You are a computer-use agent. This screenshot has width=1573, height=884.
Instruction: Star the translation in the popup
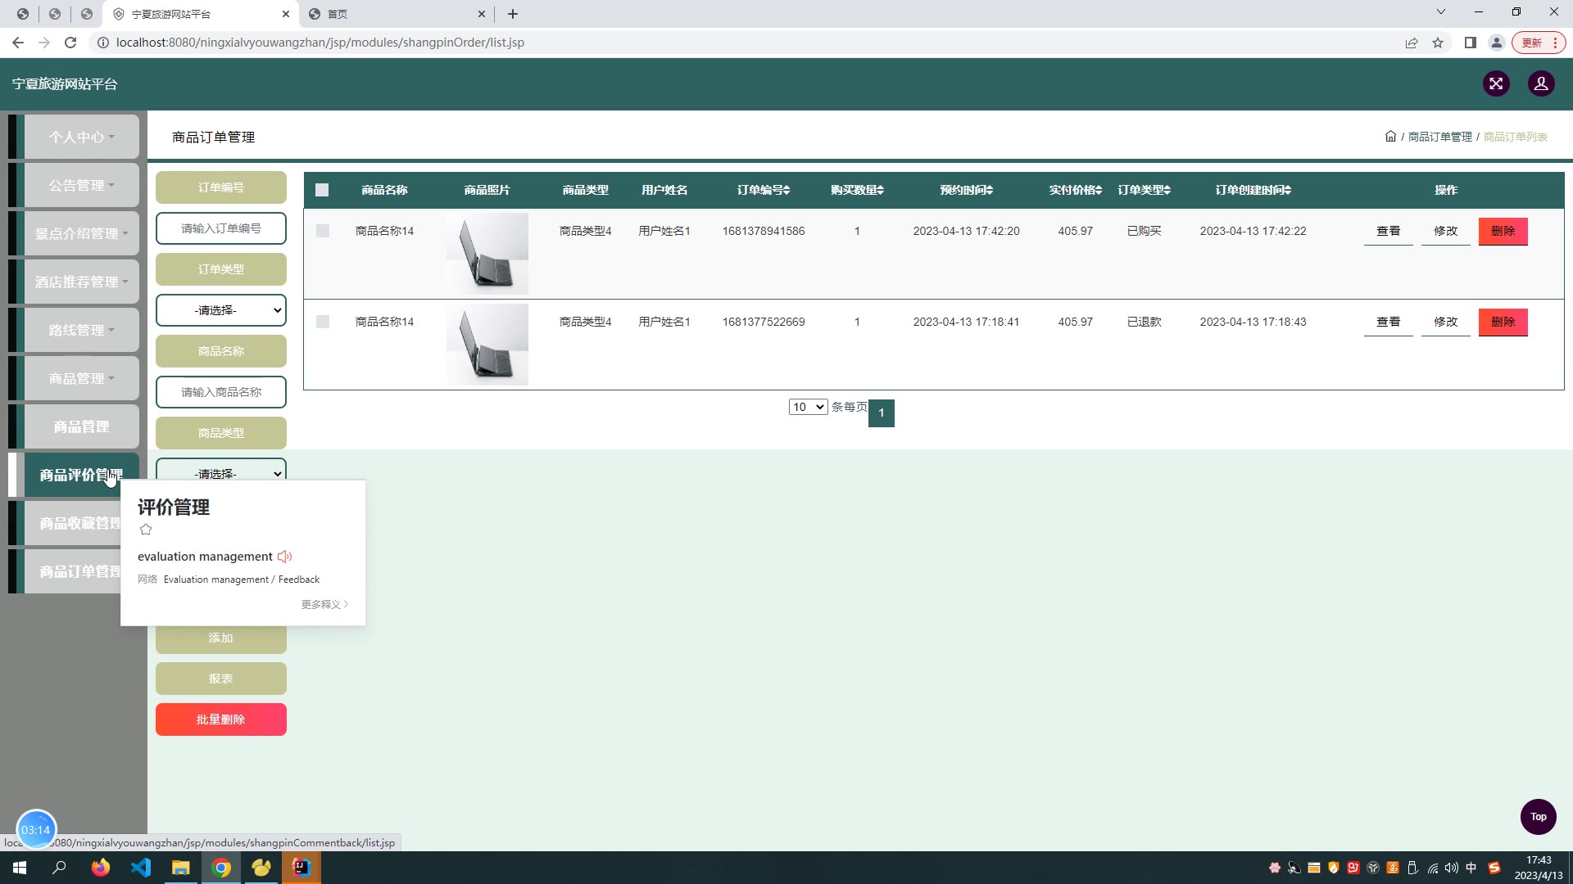pyautogui.click(x=146, y=530)
